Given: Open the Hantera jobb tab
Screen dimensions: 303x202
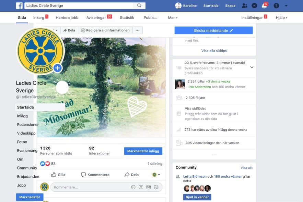Looking at the screenshot, I should coord(67,18).
